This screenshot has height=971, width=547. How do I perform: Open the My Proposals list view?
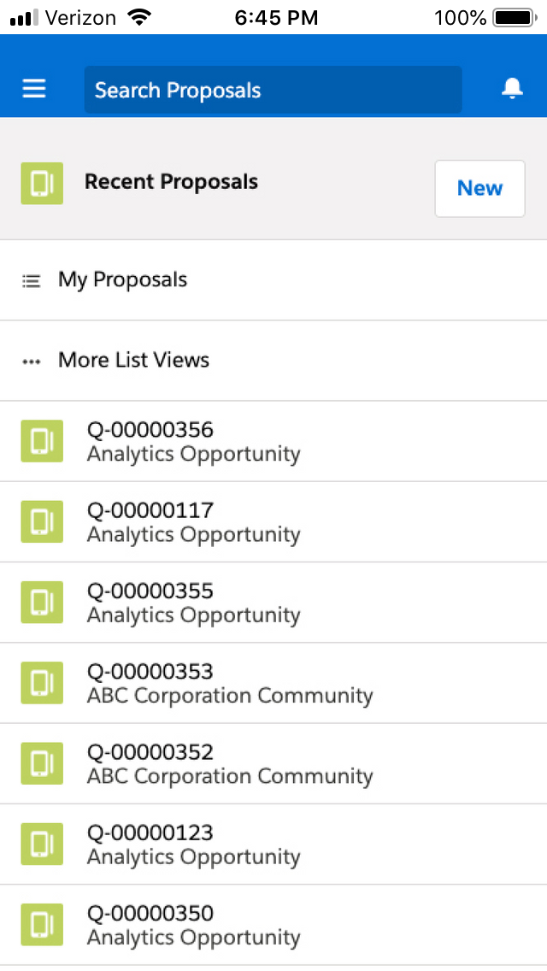click(122, 280)
